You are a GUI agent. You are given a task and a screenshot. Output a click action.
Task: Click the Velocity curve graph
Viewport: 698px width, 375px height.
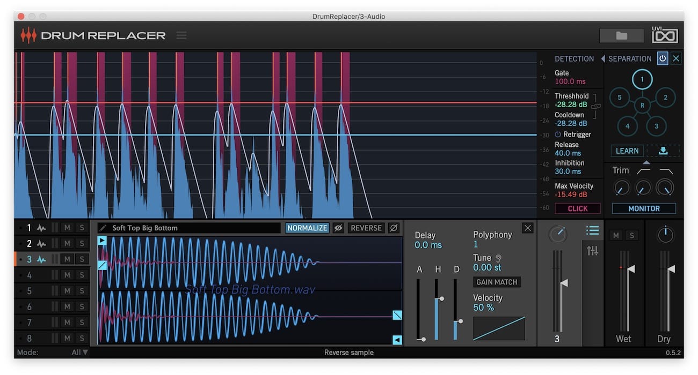(499, 328)
